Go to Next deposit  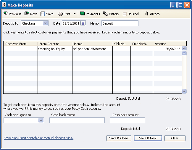31,14
